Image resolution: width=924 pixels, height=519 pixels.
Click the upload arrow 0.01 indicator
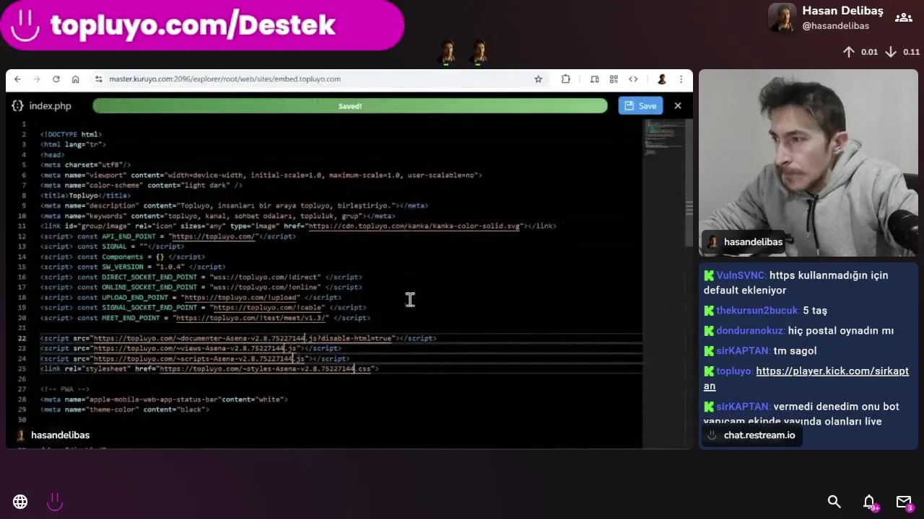[860, 52]
